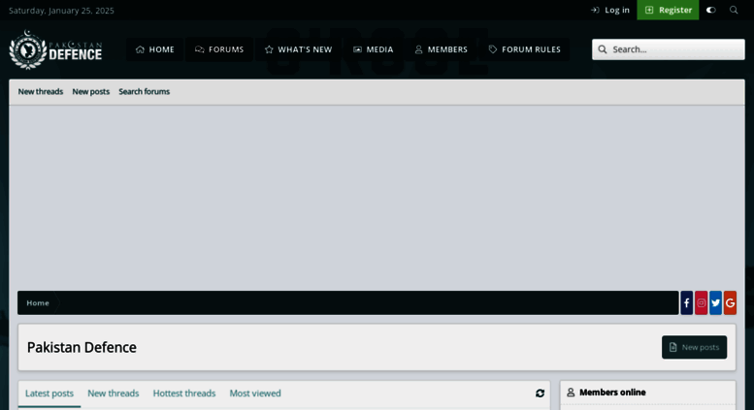Viewport: 754px width, 410px height.
Task: Open the Google social icon
Action: [730, 303]
